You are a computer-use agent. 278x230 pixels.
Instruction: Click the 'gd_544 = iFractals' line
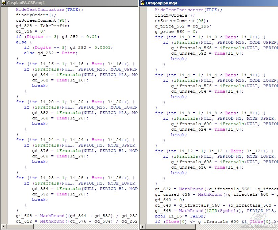(x=85, y=75)
